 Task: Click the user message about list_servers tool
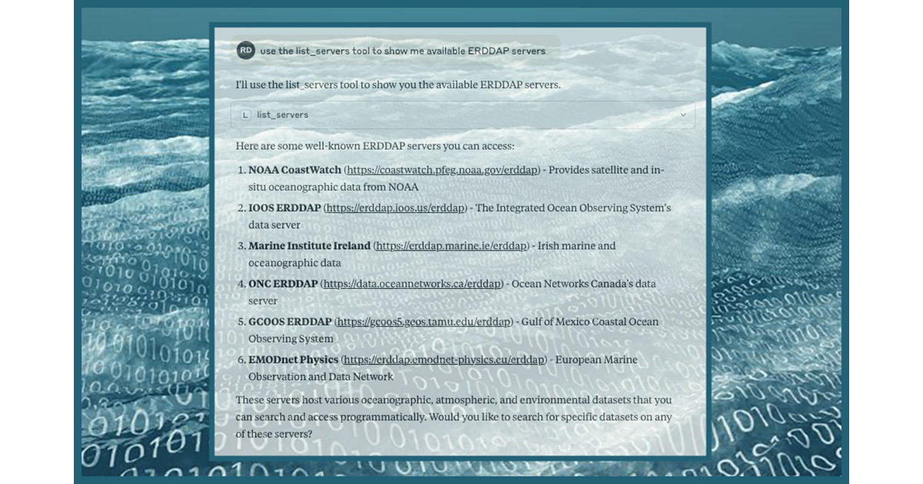[402, 51]
